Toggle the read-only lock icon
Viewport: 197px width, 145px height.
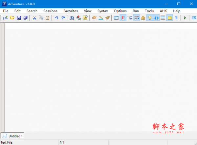tap(143, 18)
